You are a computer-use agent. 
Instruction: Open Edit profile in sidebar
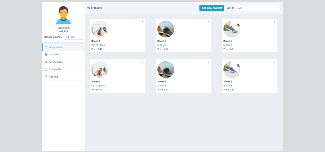63,70
